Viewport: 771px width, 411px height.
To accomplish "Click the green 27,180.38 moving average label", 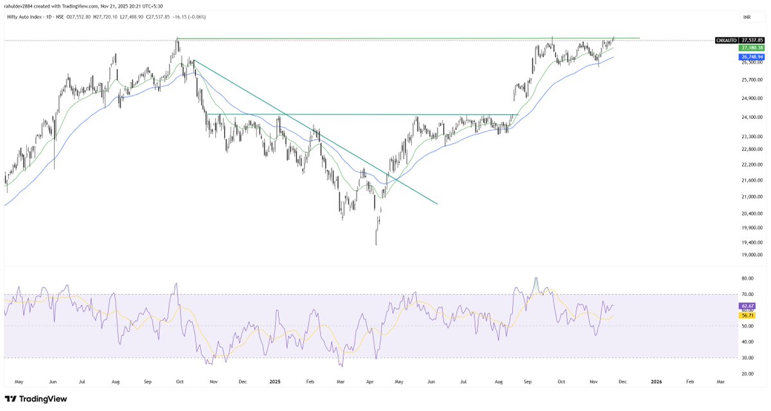I will (x=752, y=48).
